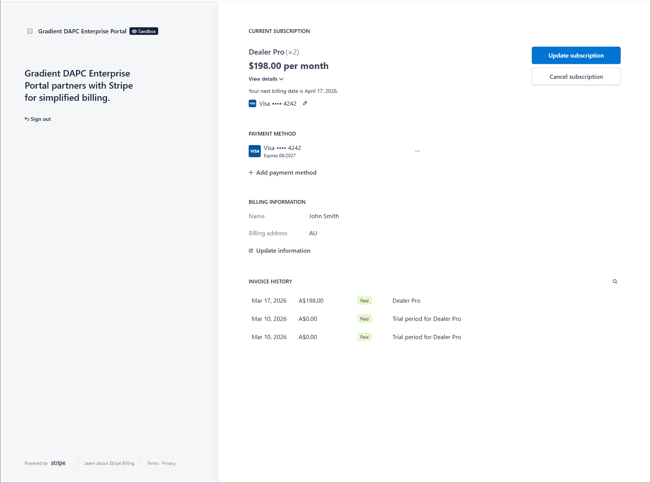This screenshot has width=651, height=483.
Task: Sign out of the billing portal
Action: pyautogui.click(x=38, y=119)
